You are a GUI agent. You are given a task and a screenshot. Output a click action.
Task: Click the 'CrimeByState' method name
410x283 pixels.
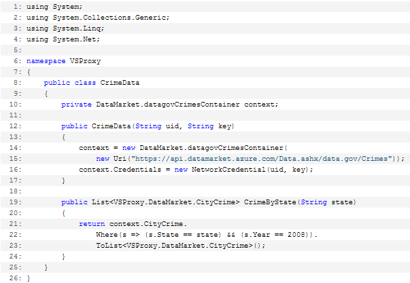(270, 202)
